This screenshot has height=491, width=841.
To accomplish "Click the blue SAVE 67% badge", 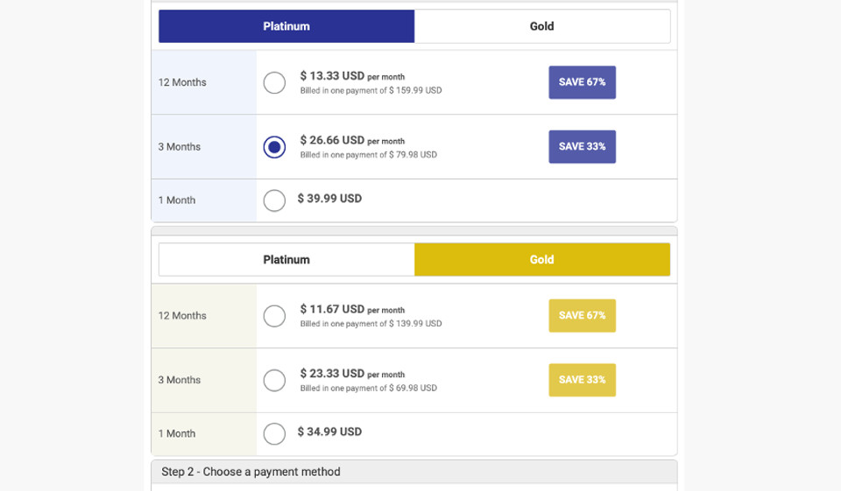I will 582,82.
